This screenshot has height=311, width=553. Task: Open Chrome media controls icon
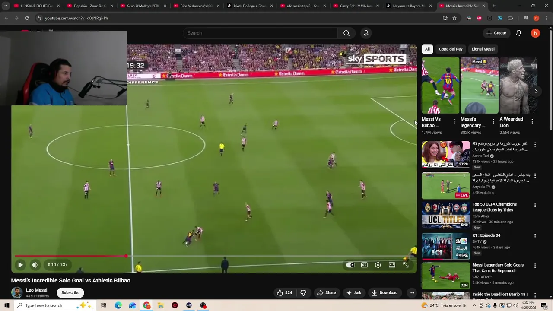tap(526, 18)
